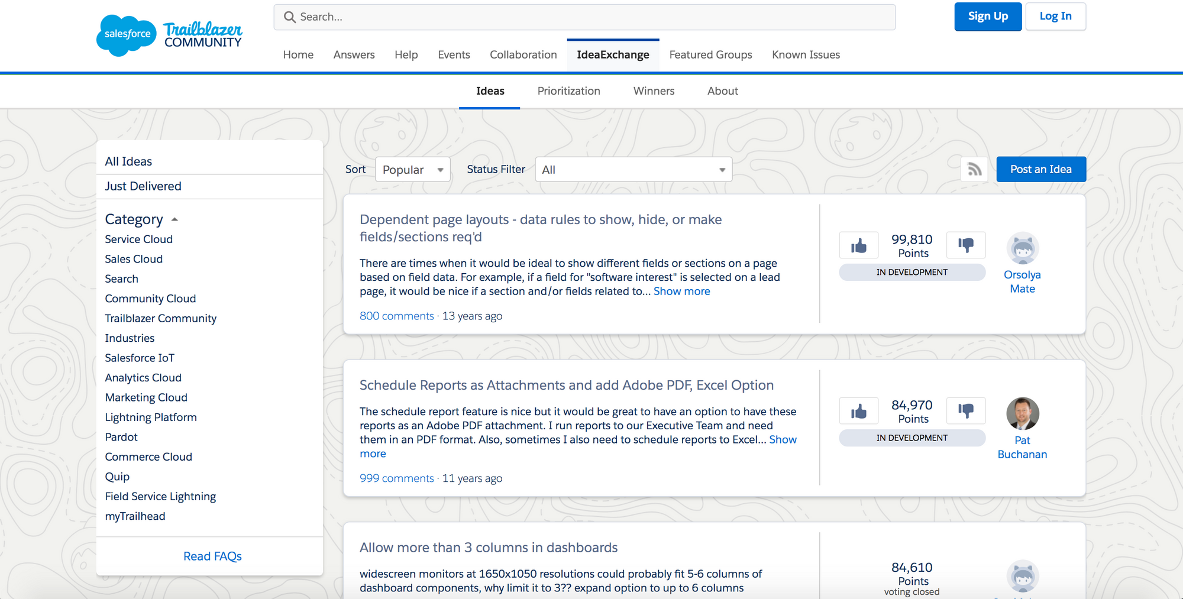Downvote the Dependent page layouts idea
Screen dimensions: 1183x599
[x=966, y=245]
